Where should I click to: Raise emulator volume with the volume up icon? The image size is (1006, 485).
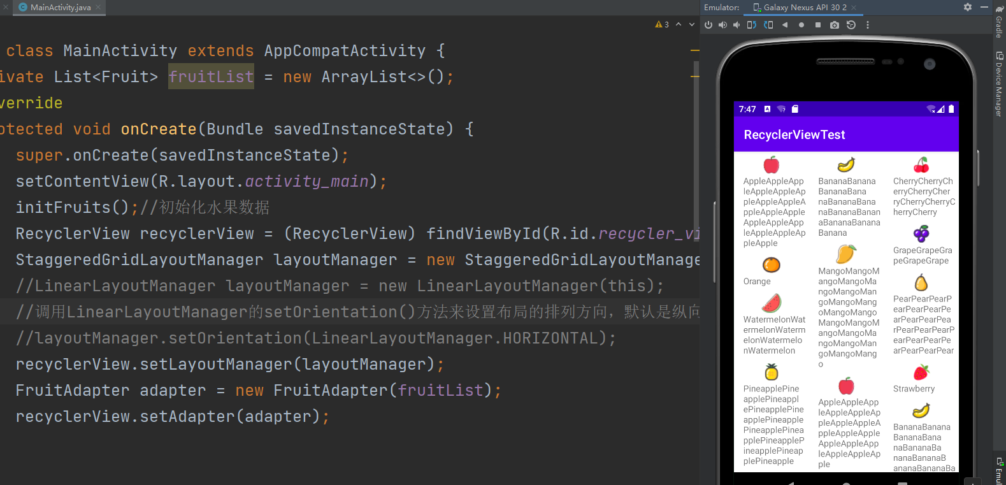(x=722, y=25)
